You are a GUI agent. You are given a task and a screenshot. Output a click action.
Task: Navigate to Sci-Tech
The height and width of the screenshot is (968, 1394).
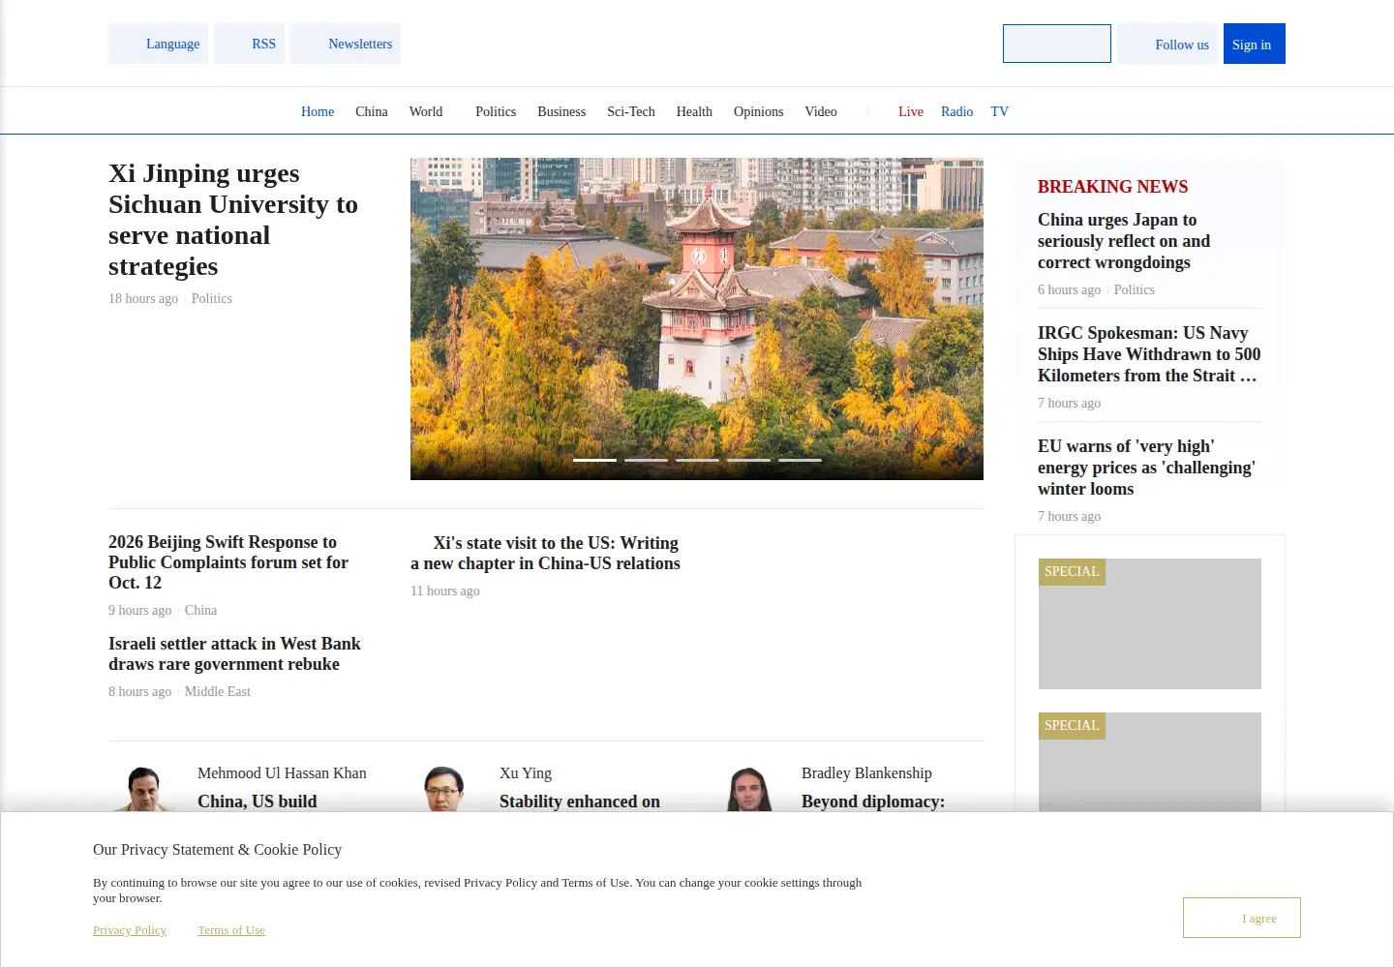[631, 111]
